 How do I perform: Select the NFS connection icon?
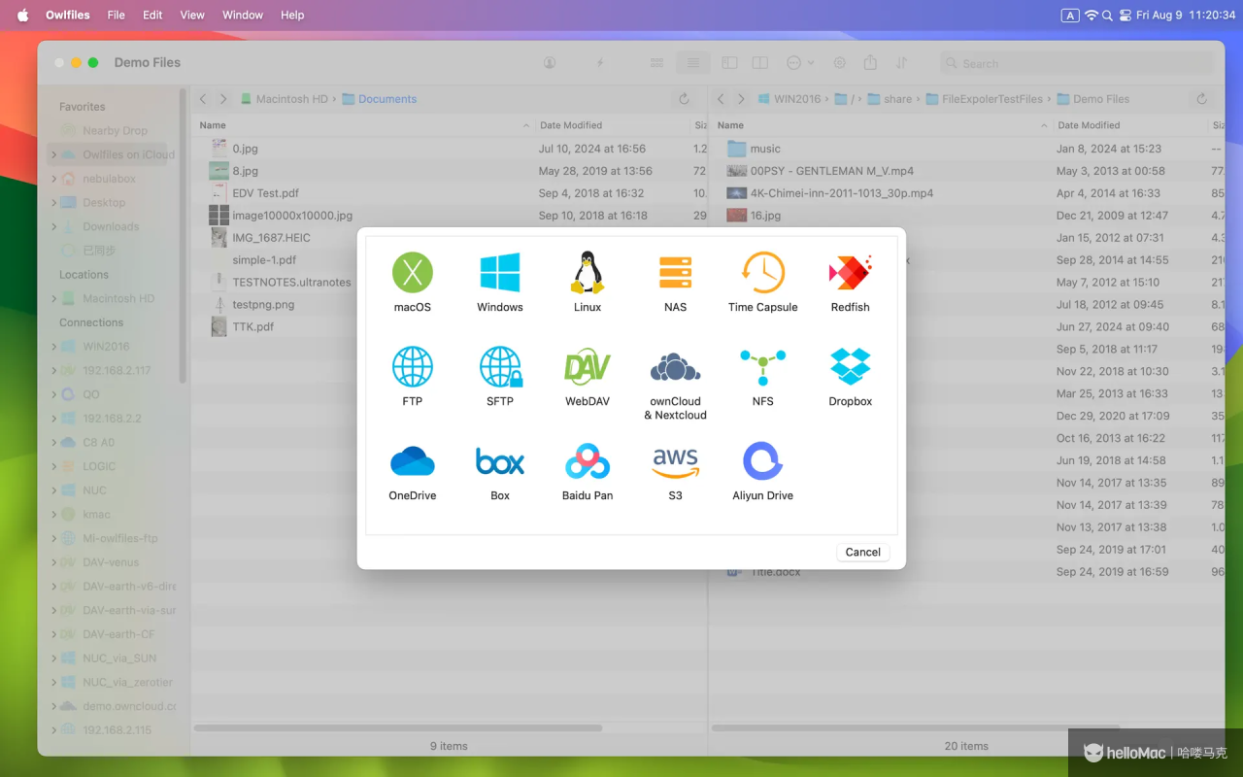coord(762,367)
